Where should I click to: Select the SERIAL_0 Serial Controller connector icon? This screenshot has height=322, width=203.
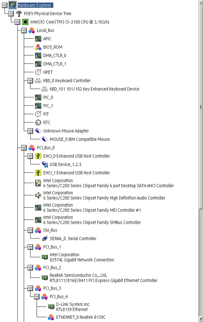click(45, 239)
